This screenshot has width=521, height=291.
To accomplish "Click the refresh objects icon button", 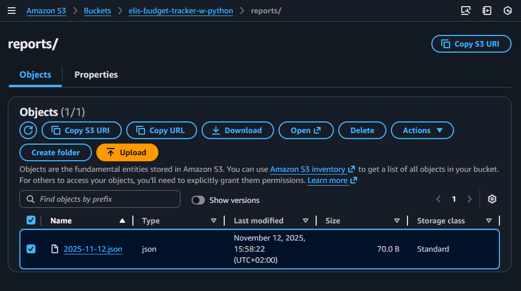I will coord(28,130).
